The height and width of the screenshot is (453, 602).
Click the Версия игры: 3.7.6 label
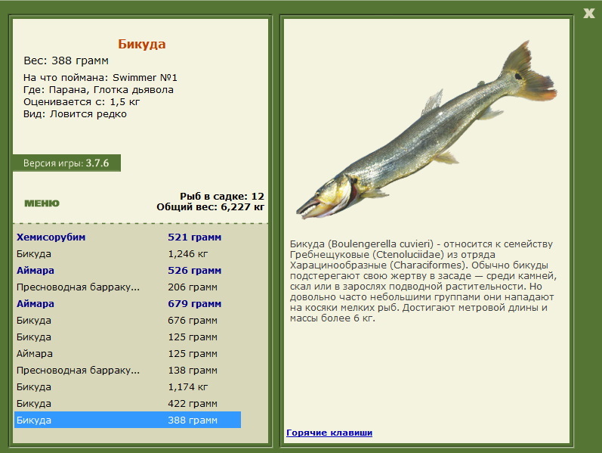[x=66, y=163]
